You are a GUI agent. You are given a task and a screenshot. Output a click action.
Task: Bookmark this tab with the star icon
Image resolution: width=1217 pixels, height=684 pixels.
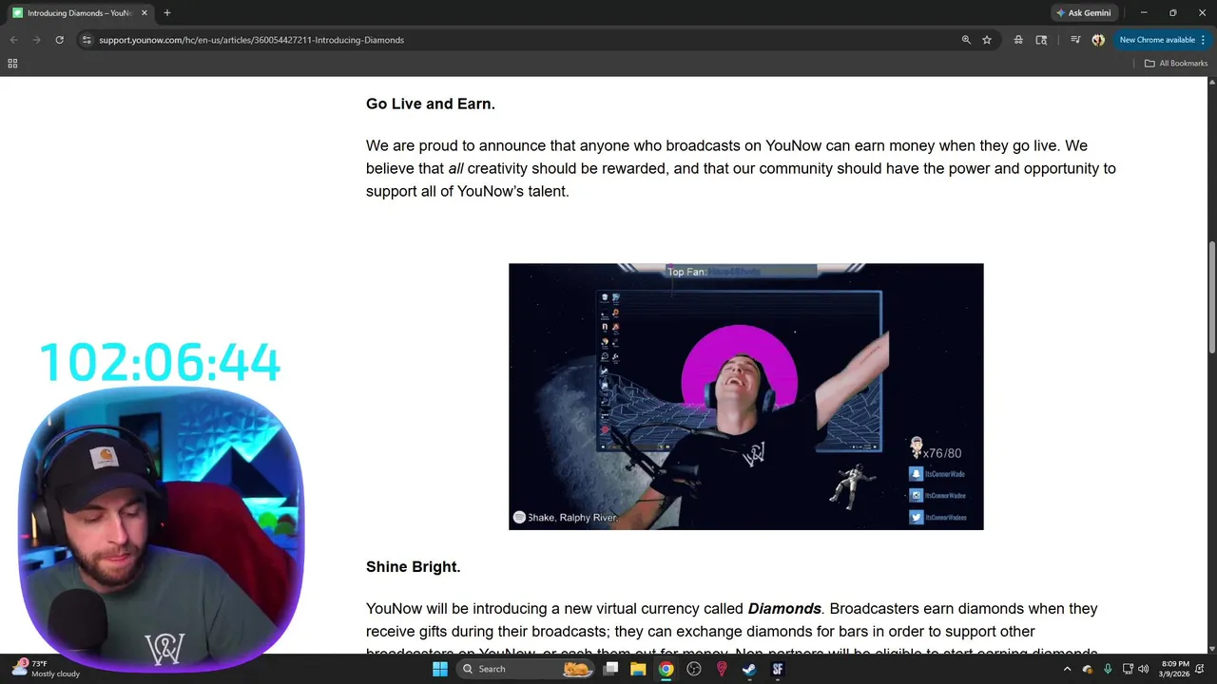coord(987,40)
